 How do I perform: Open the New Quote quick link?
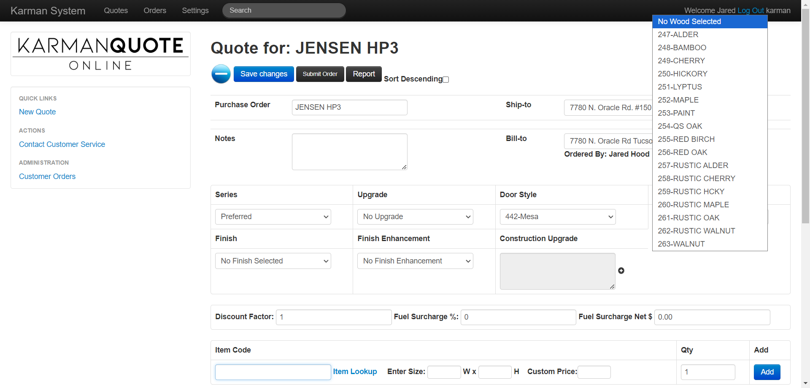click(38, 112)
